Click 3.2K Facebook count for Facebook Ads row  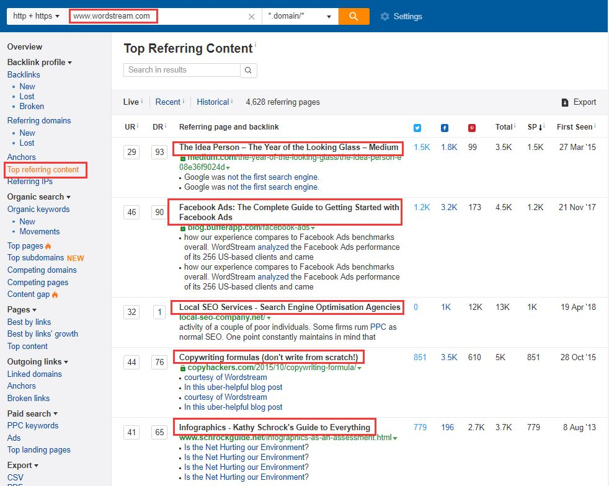[448, 208]
